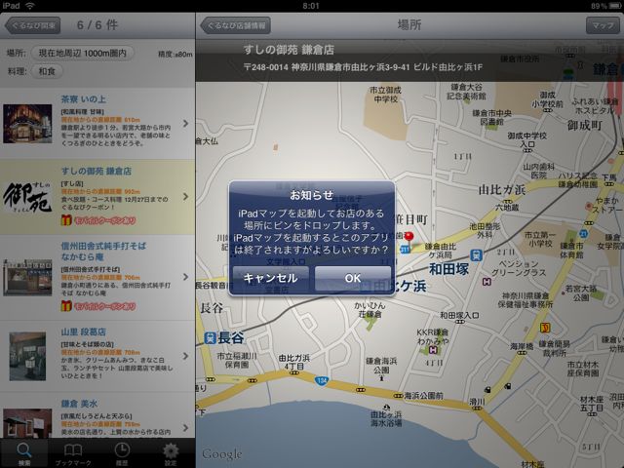Select the すしの御苑 鎌倉店 list title
This screenshot has height=468, width=624.
tap(96, 172)
